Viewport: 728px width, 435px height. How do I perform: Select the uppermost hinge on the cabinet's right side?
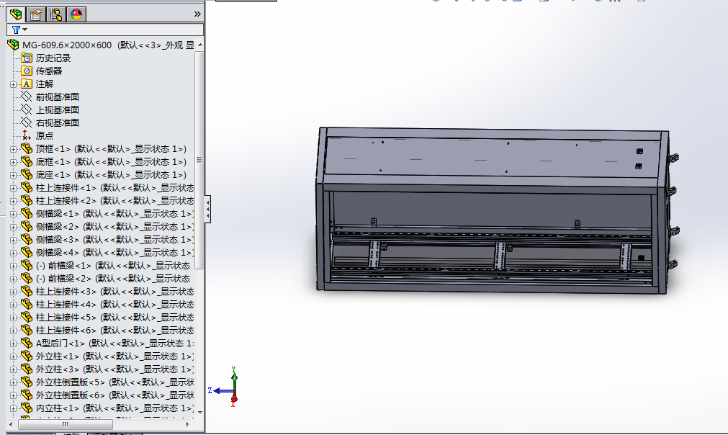(x=673, y=158)
